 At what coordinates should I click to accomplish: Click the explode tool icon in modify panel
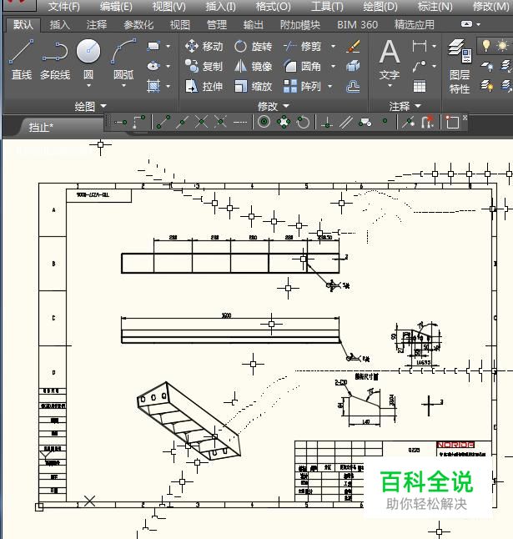point(353,66)
